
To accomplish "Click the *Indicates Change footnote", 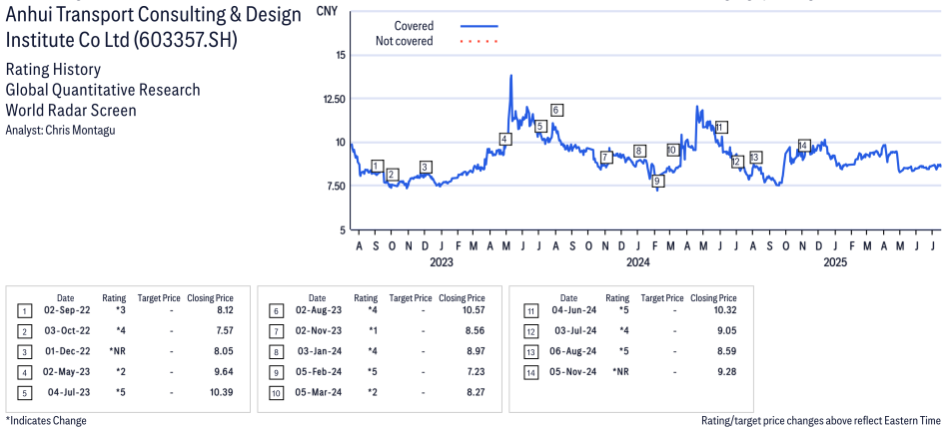I will tap(46, 420).
